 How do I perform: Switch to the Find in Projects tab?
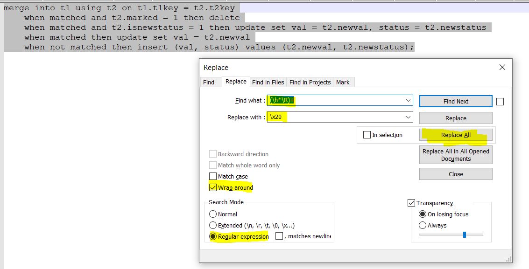point(310,82)
